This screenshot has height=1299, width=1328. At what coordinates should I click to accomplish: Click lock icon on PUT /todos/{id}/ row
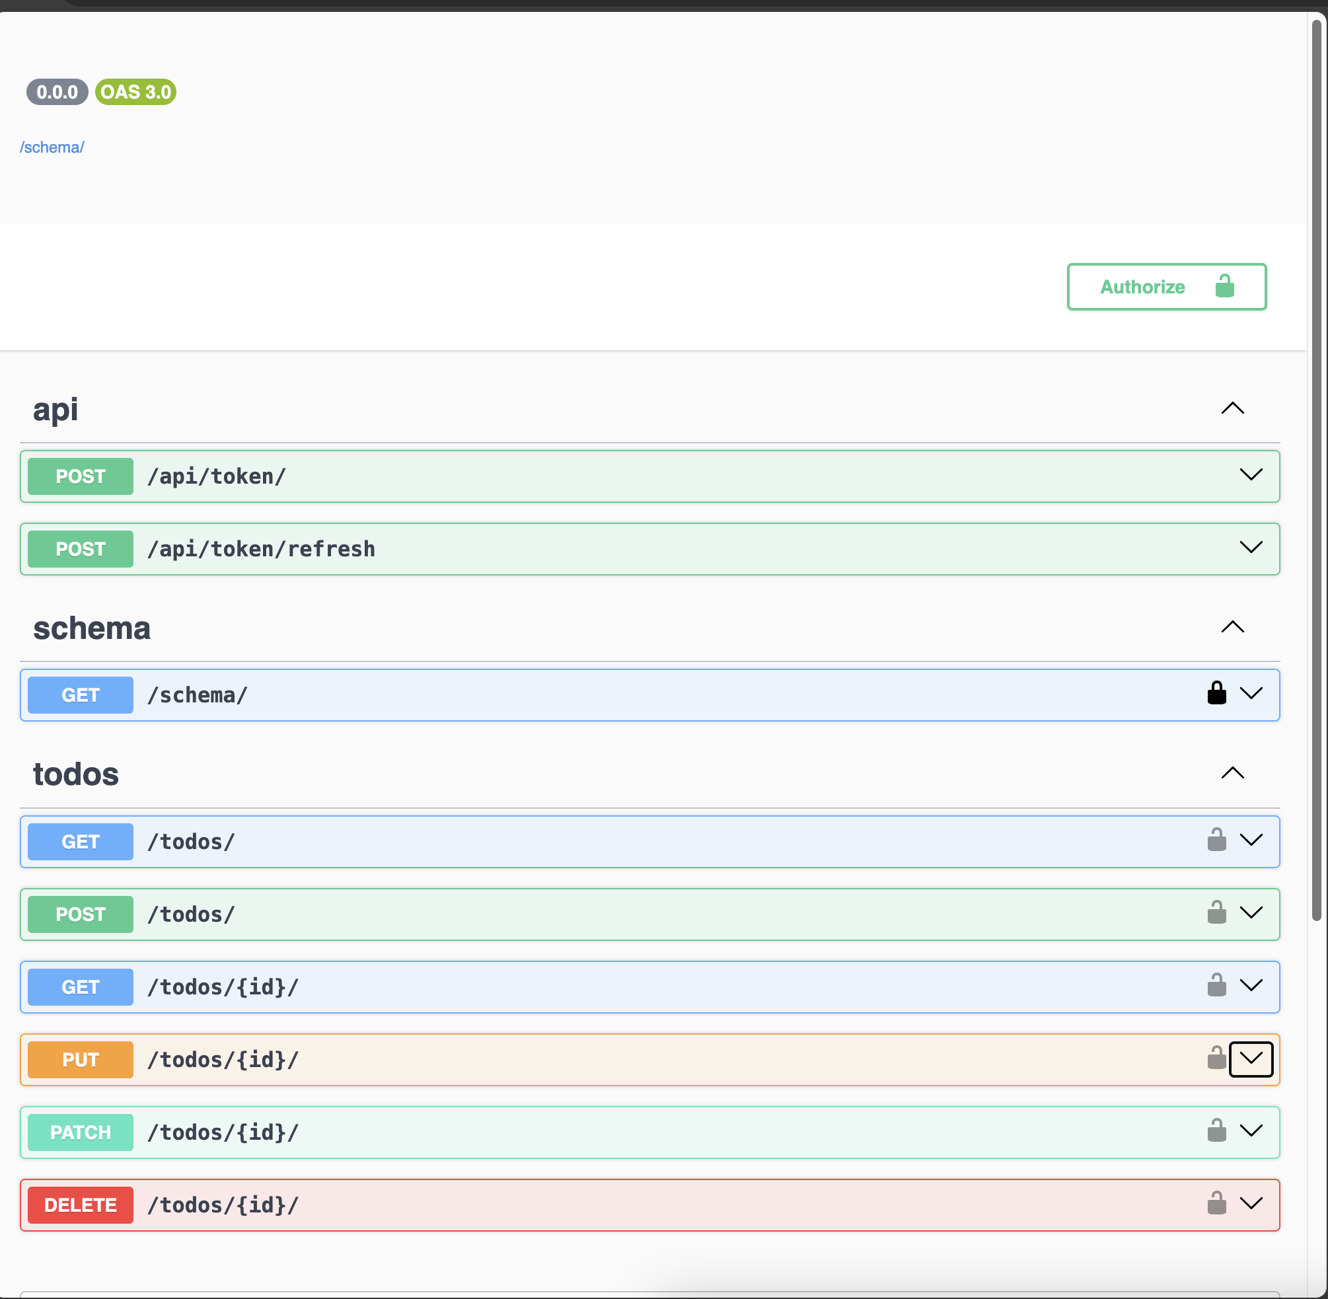click(1216, 1058)
